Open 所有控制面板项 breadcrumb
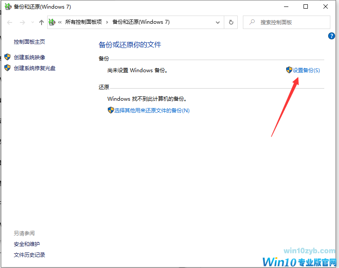The height and width of the screenshot is (268, 339). 84,22
